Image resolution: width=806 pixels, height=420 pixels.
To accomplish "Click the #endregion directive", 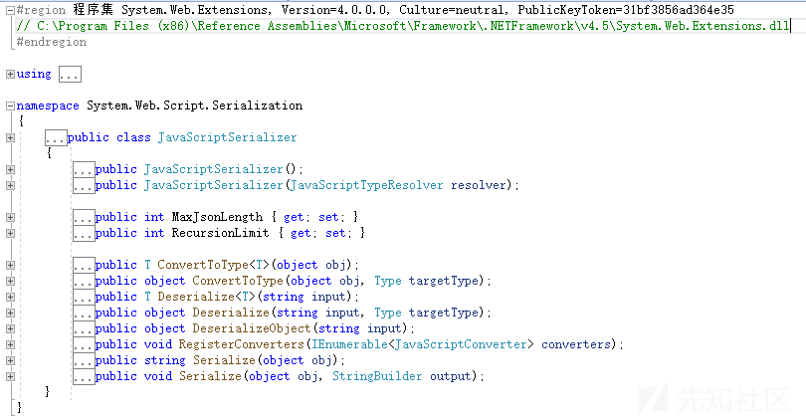I will 52,42.
